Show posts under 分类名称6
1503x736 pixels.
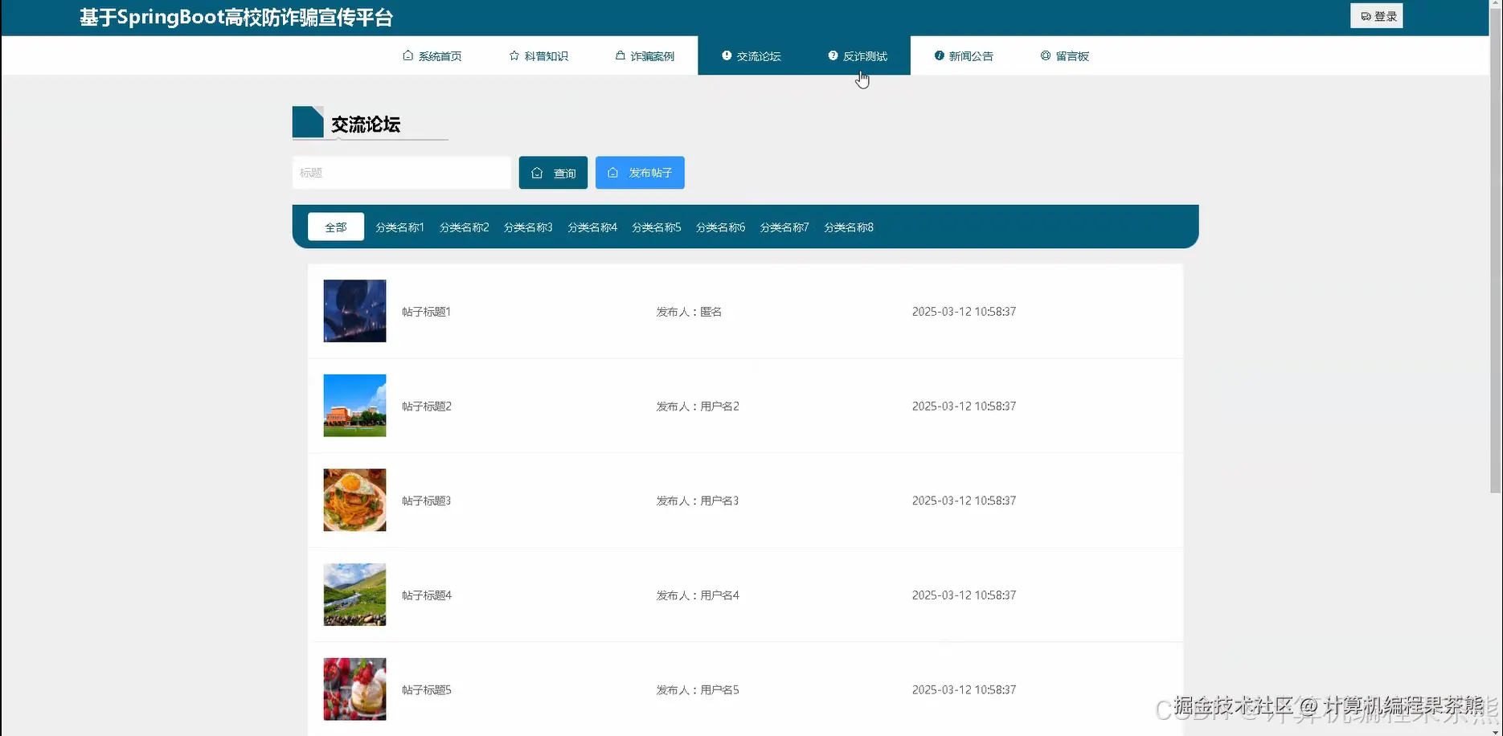720,227
